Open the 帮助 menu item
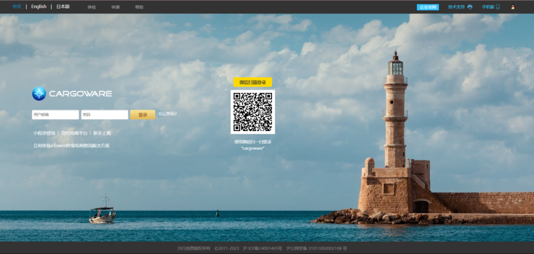 tap(139, 7)
